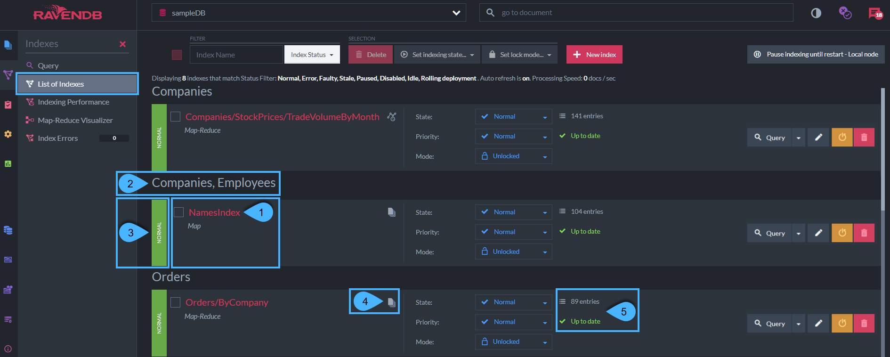This screenshot has height=357, width=890.
Task: Open notifications center with 18 badge
Action: [x=875, y=13]
